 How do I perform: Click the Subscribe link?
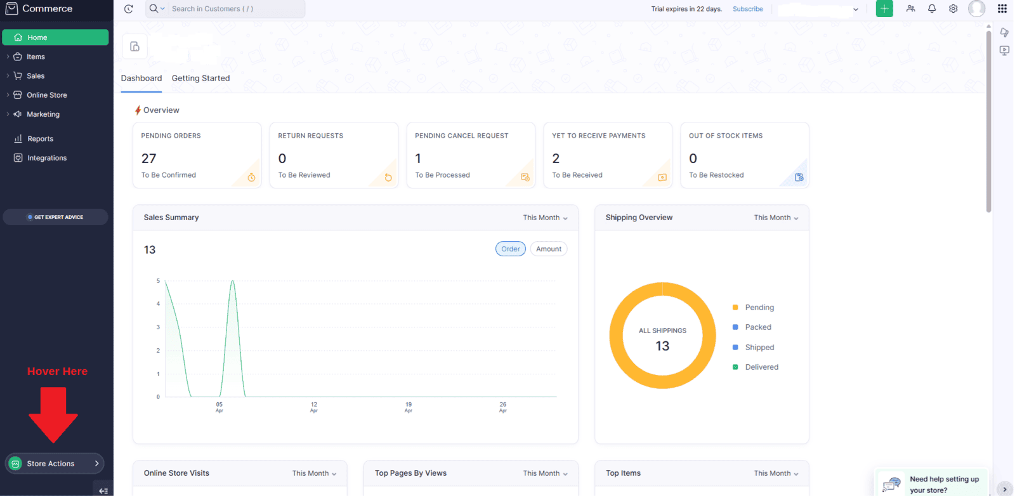tap(747, 9)
